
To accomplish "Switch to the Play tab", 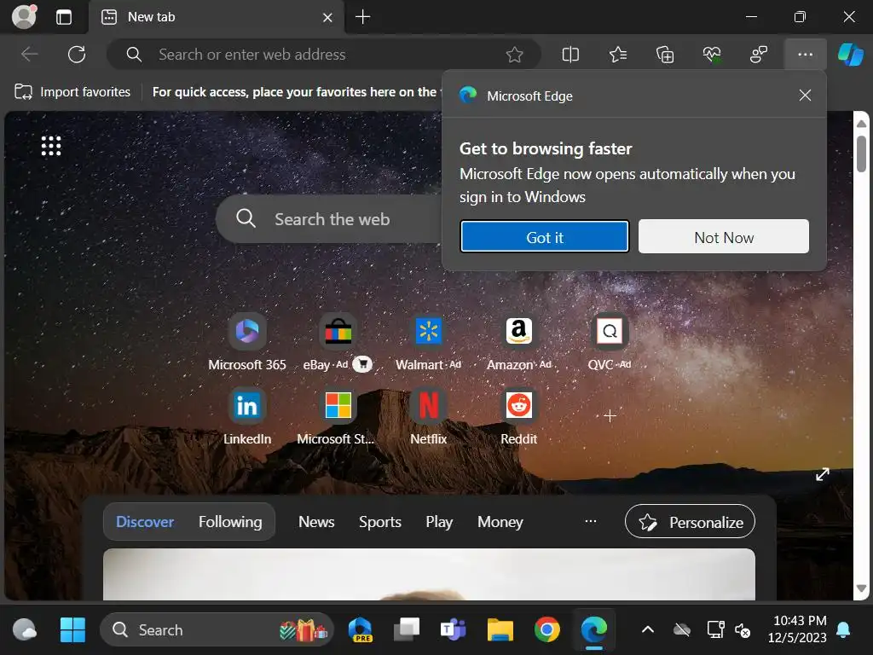I will 439,522.
